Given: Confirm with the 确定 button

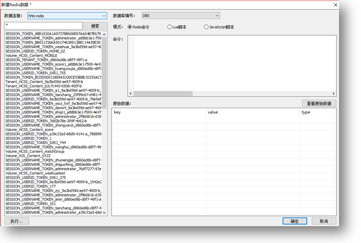Looking at the screenshot, I should (x=295, y=221).
